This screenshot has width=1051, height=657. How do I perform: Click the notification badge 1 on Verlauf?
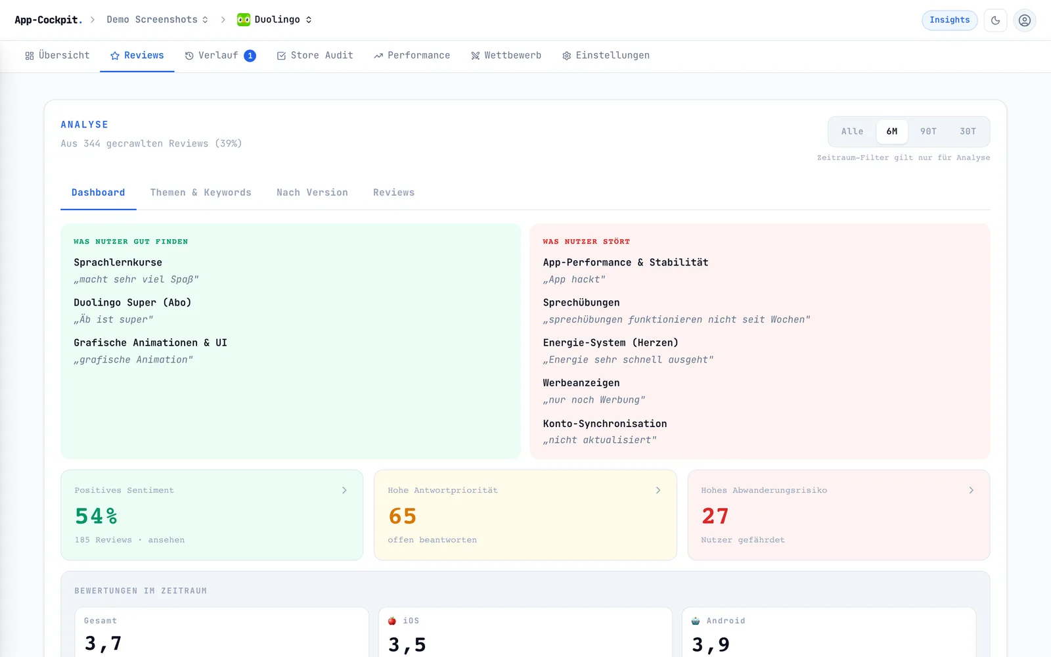250,56
